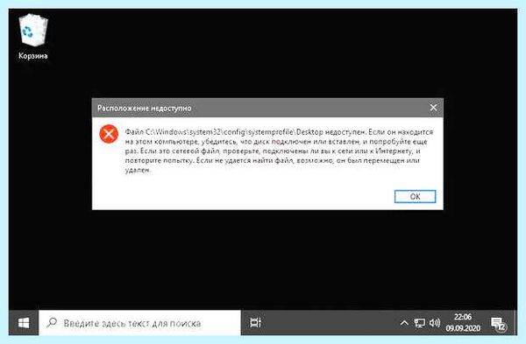The width and height of the screenshot is (526, 344).
Task: Click the 'Расположение недоступно' title bar
Action: [267, 108]
